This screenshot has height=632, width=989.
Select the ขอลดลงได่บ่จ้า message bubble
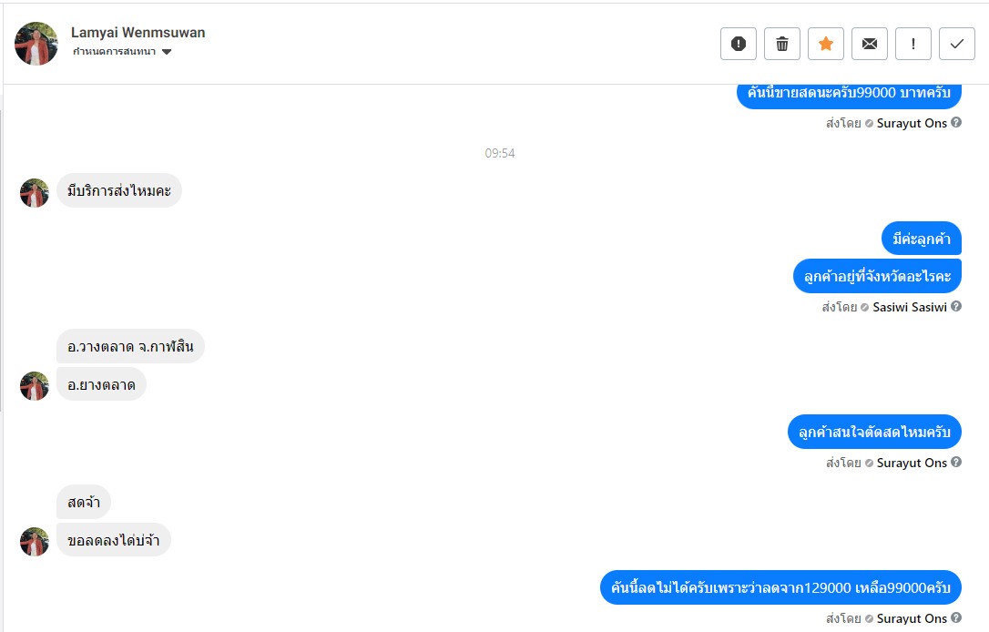tap(114, 540)
